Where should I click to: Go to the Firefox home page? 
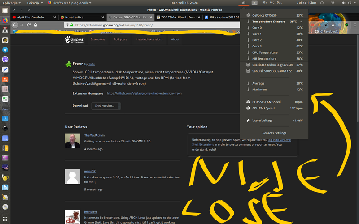click(x=35, y=25)
